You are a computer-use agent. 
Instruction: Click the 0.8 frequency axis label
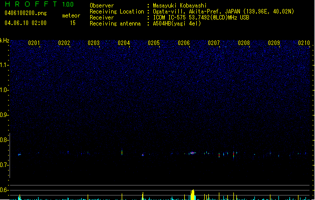[5, 140]
